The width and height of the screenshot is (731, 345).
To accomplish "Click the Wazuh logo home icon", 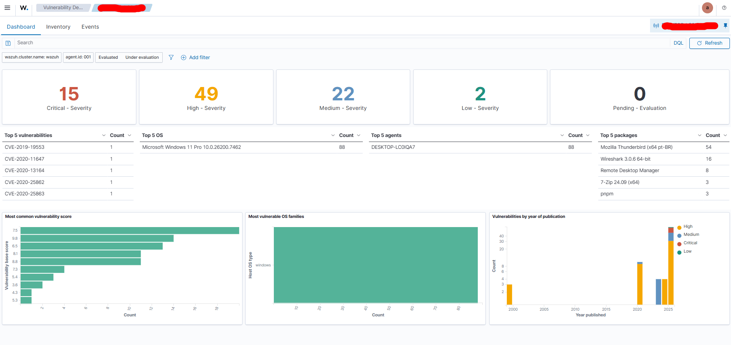I will 24,8.
